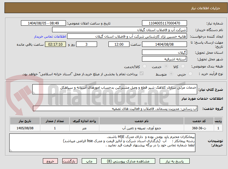Click the تعداد / مقدار column header
228x169 pixels.
coord(55,121)
